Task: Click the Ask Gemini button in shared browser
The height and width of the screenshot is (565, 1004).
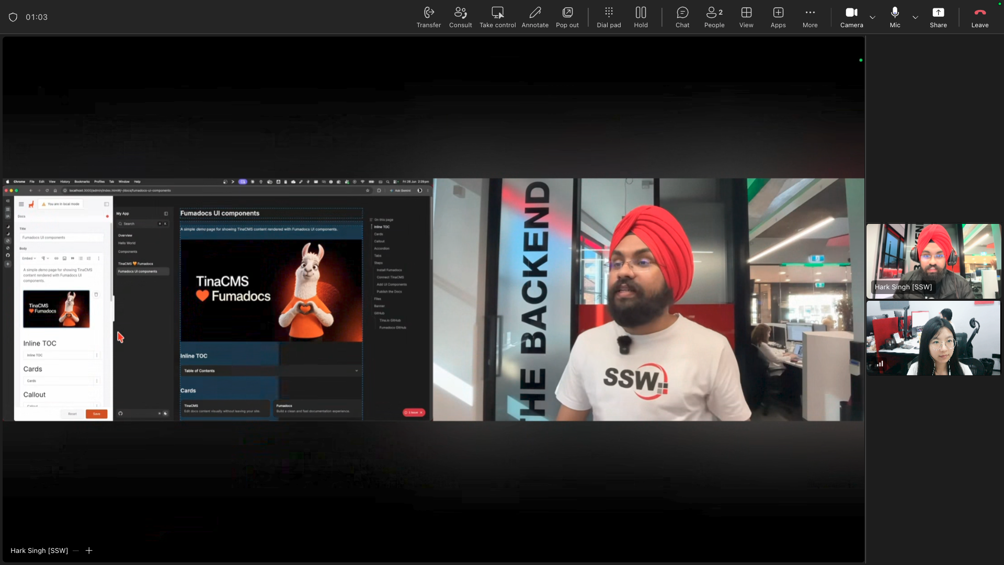Action: click(x=401, y=190)
